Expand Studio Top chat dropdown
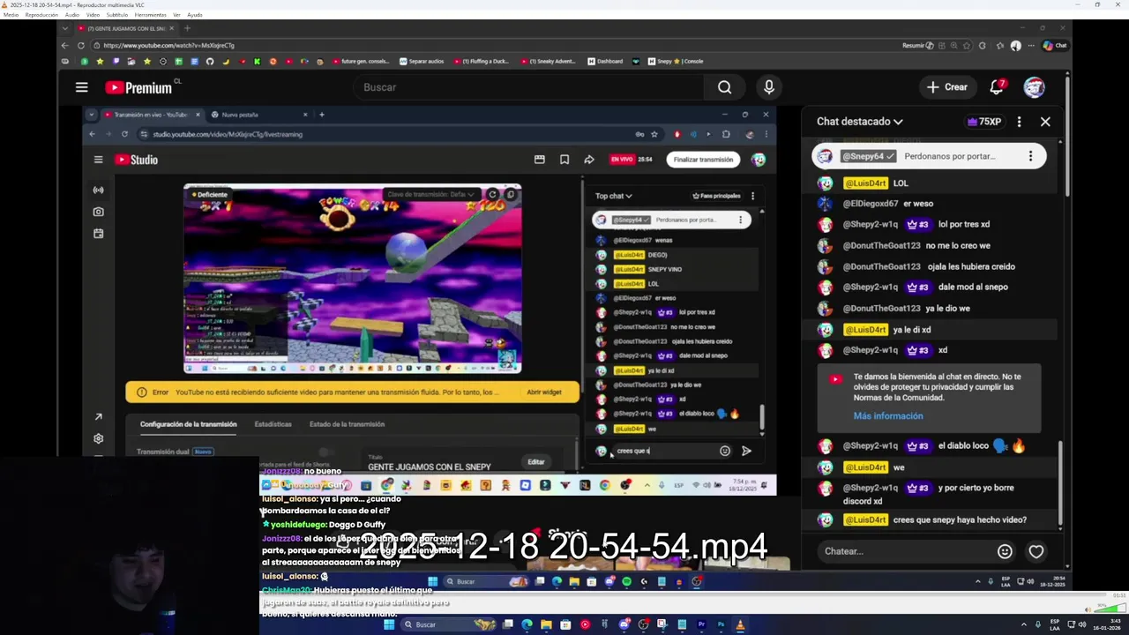Viewport: 1129px width, 635px height. click(x=613, y=196)
